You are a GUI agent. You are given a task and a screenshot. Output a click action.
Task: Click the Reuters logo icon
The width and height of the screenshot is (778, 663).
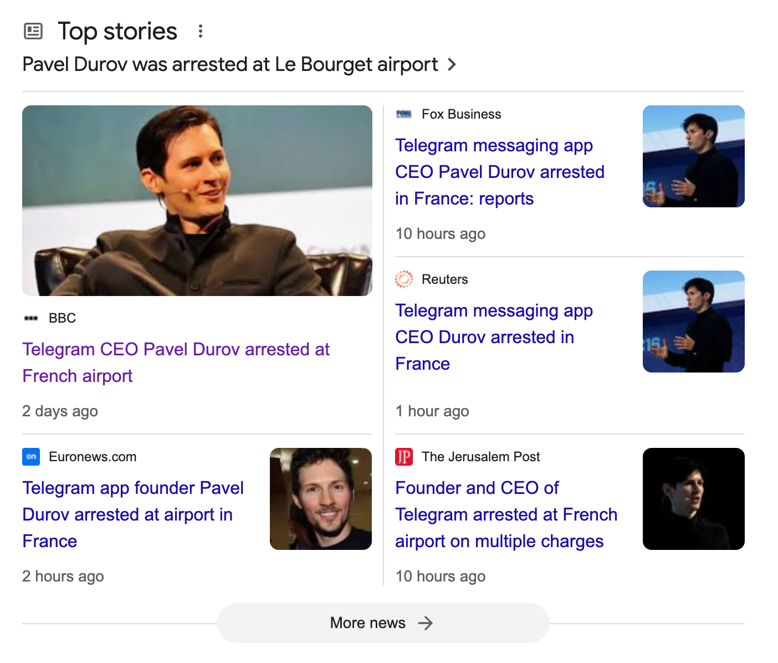pos(404,279)
